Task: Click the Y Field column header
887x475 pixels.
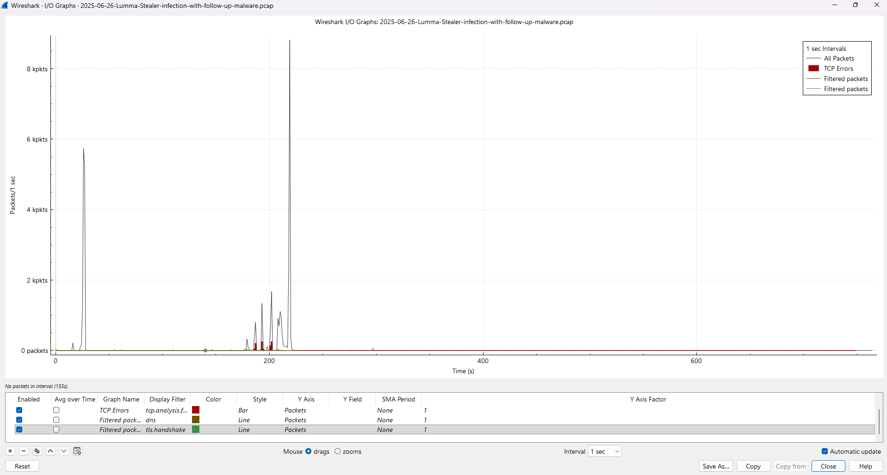Action: (x=352, y=399)
